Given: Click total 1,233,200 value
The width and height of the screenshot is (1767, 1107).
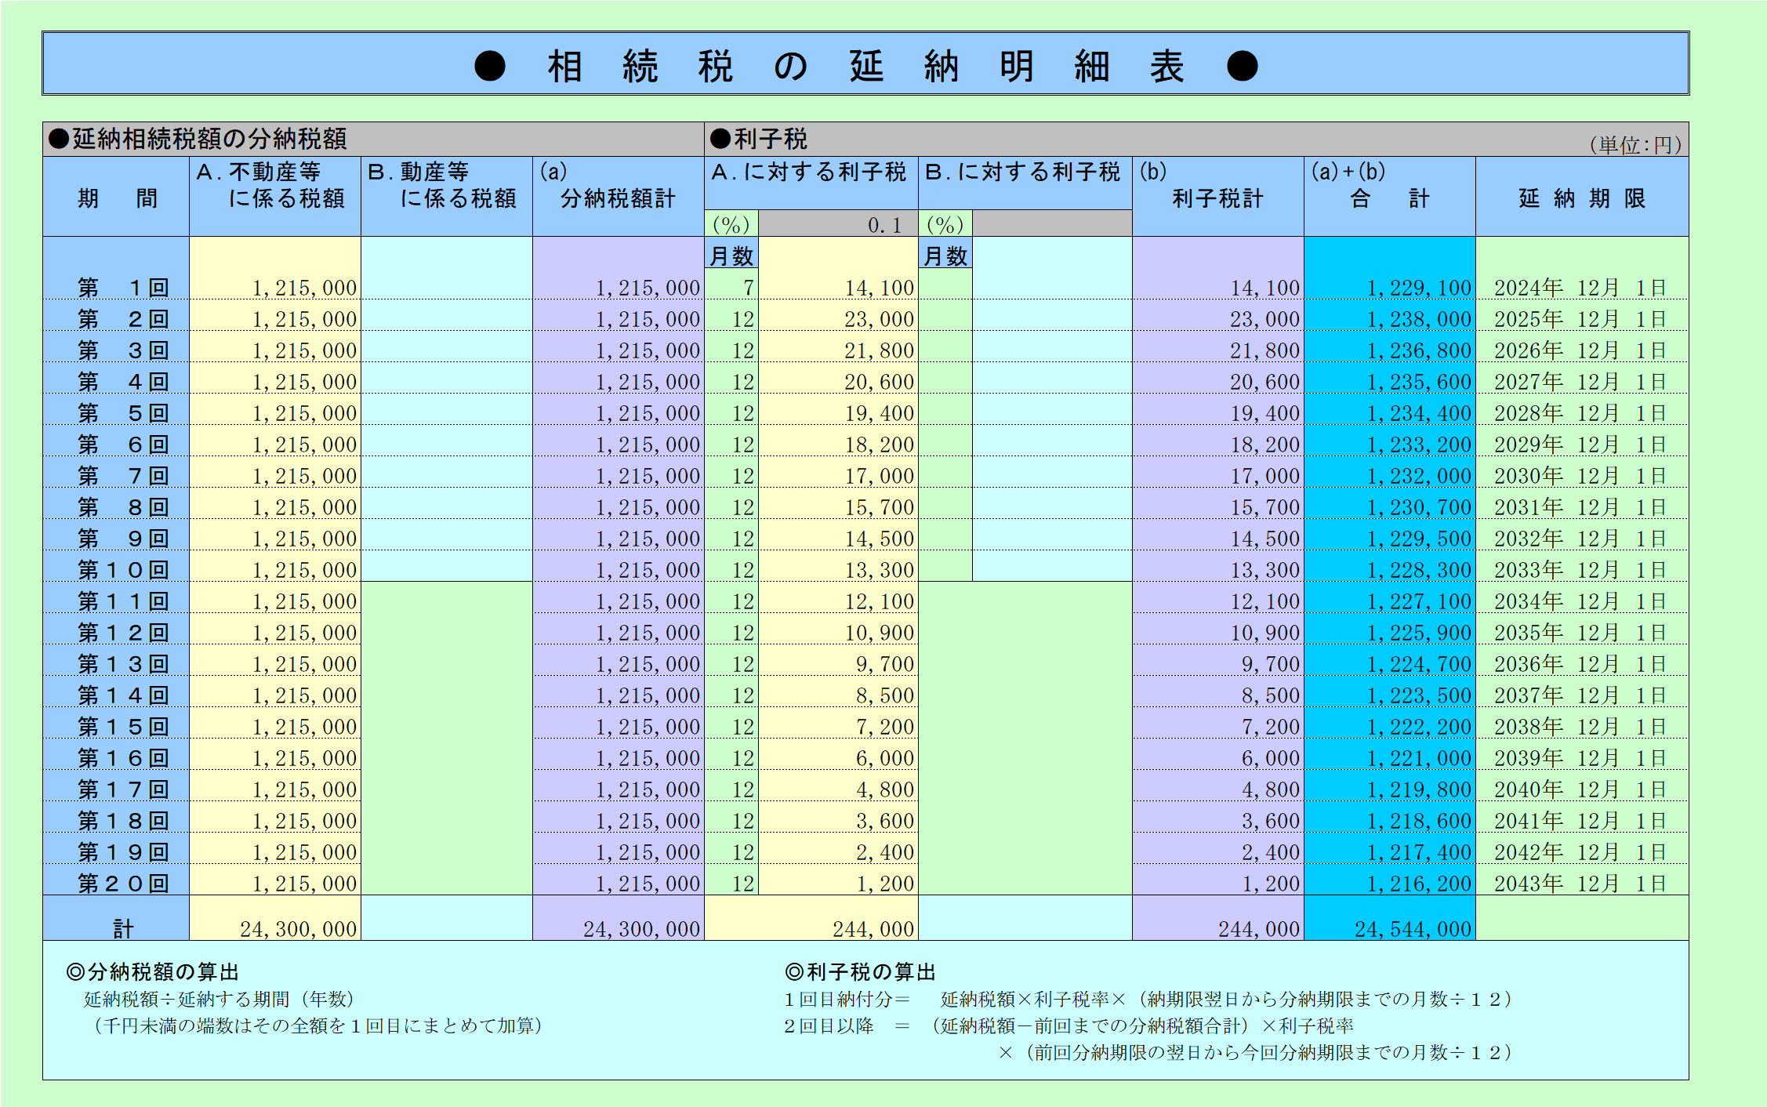Looking at the screenshot, I should pyautogui.click(x=1419, y=445).
